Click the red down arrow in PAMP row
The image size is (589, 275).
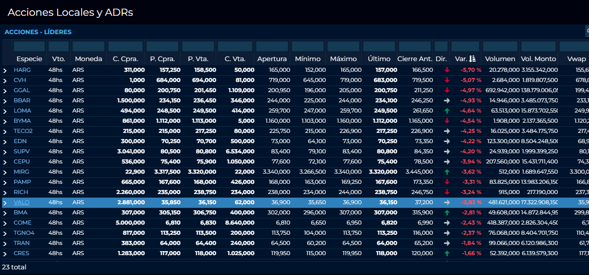pos(447,182)
